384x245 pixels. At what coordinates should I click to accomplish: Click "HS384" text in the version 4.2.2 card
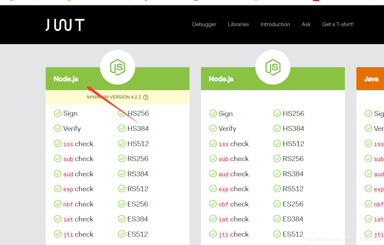click(x=138, y=128)
